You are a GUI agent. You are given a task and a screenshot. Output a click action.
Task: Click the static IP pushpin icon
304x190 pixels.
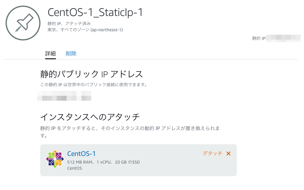(23, 23)
